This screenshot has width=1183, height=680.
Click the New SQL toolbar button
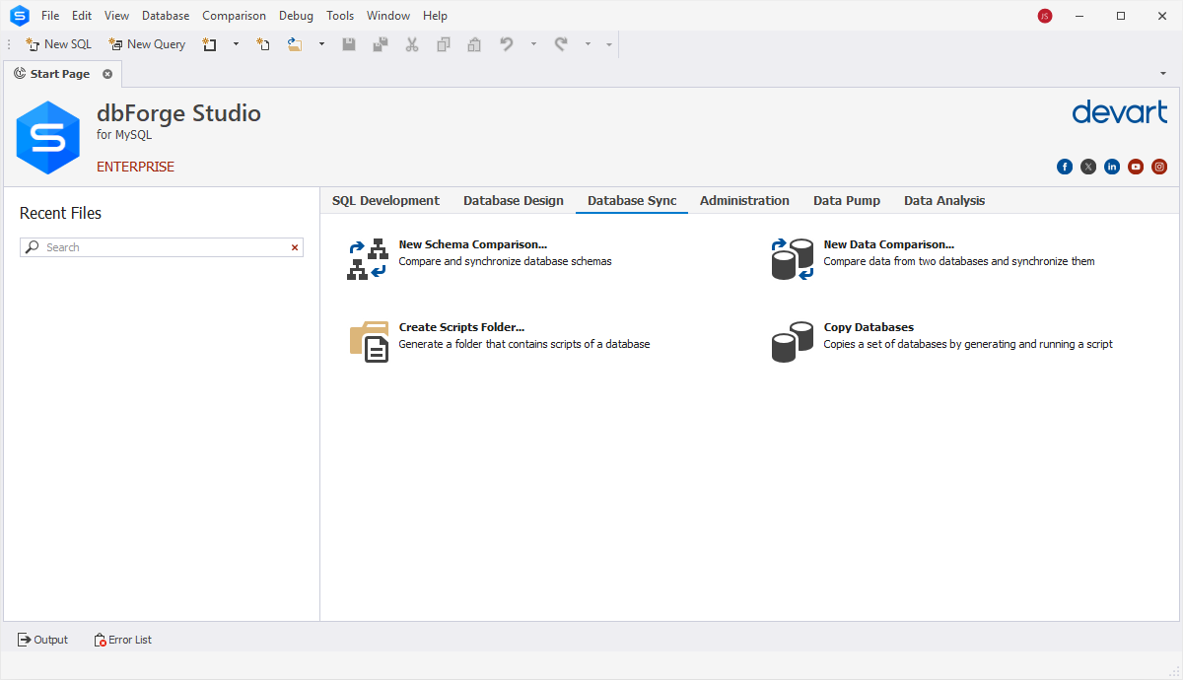point(58,44)
